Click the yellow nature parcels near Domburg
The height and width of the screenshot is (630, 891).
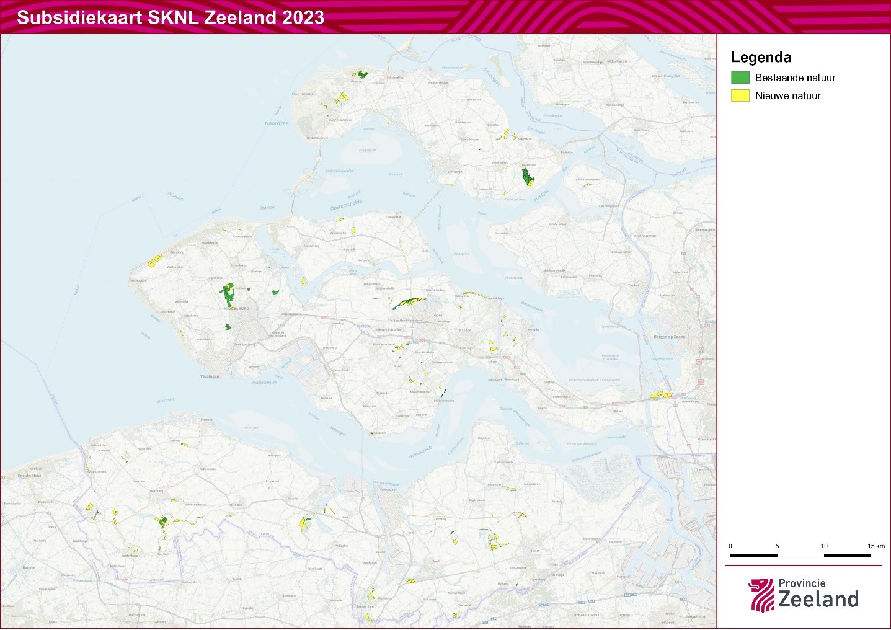point(154,260)
